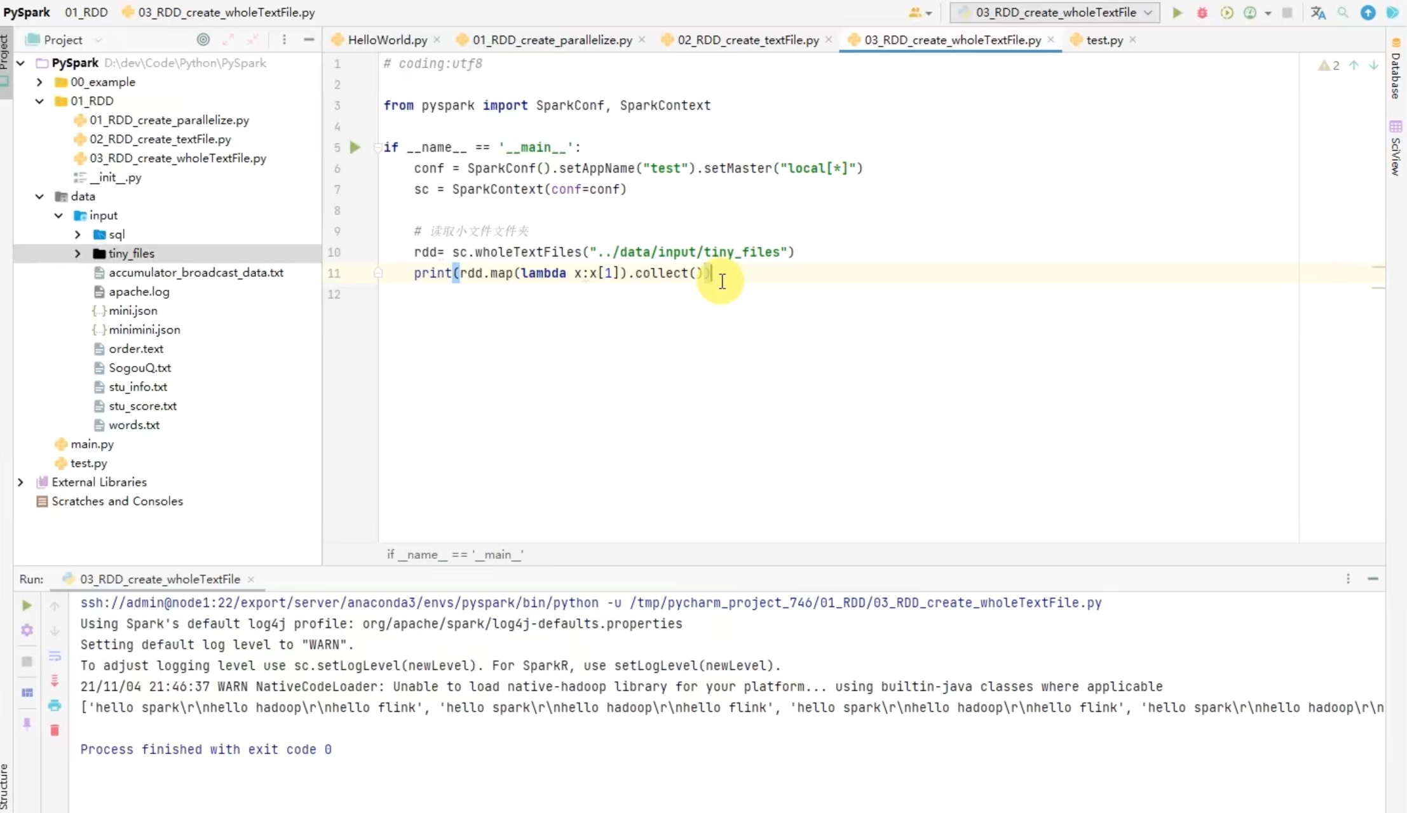Click scroll up arrow in Run console
This screenshot has height=813, width=1407.
55,607
